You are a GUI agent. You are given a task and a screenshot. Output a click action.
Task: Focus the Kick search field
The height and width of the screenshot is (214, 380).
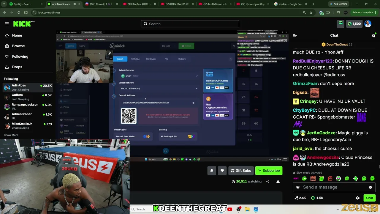190,24
